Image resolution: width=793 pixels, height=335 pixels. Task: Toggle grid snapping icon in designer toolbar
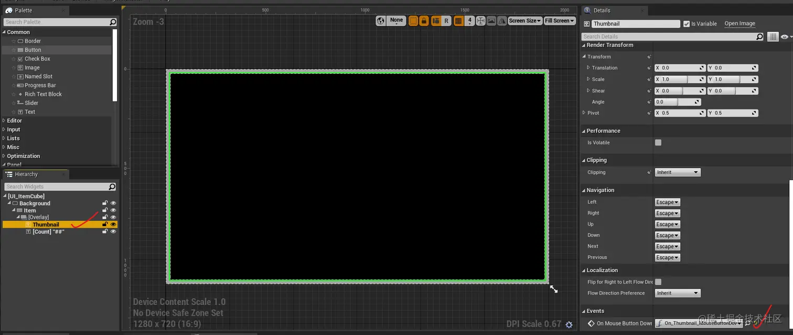point(458,21)
